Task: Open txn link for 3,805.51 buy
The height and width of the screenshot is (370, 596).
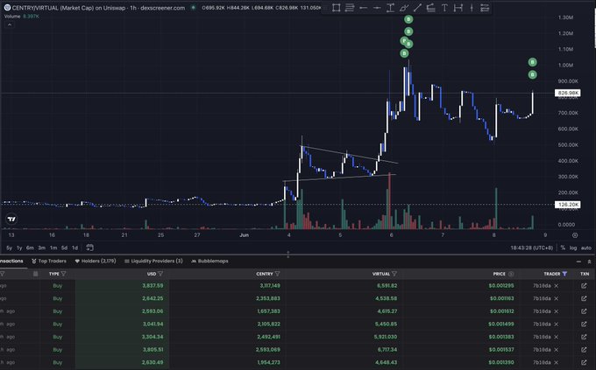Action: (584, 350)
